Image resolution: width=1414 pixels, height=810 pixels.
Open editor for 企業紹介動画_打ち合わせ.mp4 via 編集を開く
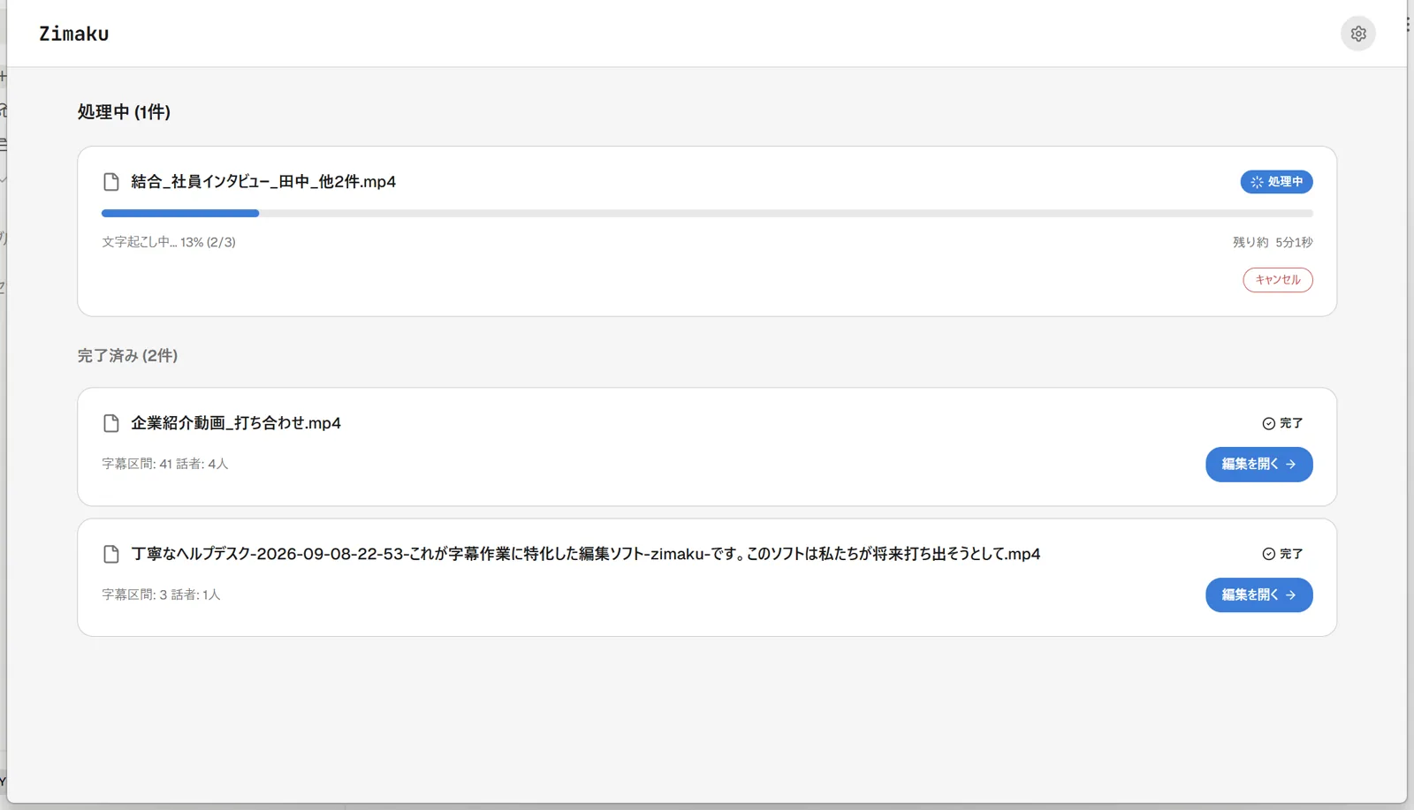[x=1258, y=465]
